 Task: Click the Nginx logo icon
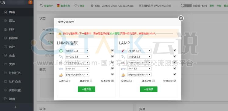[x=61, y=51]
